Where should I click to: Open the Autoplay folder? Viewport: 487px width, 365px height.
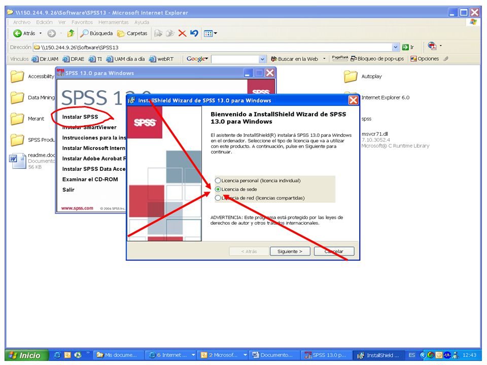pos(363,77)
